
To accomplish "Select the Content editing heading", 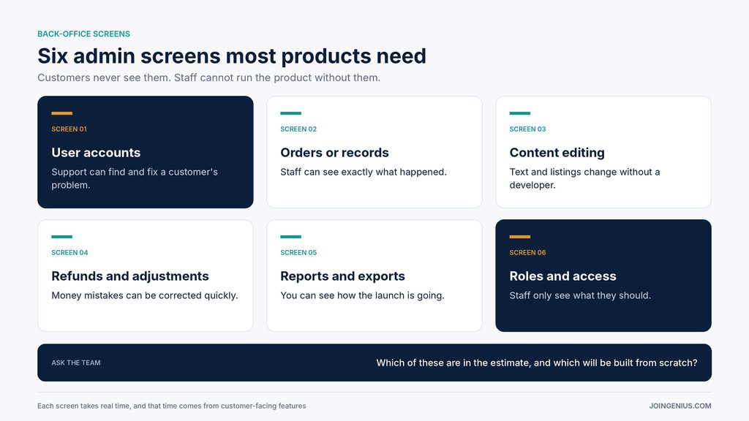I will tap(557, 153).
